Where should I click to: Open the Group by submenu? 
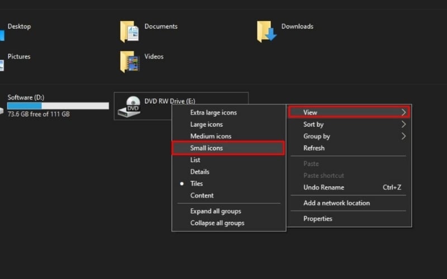click(349, 136)
